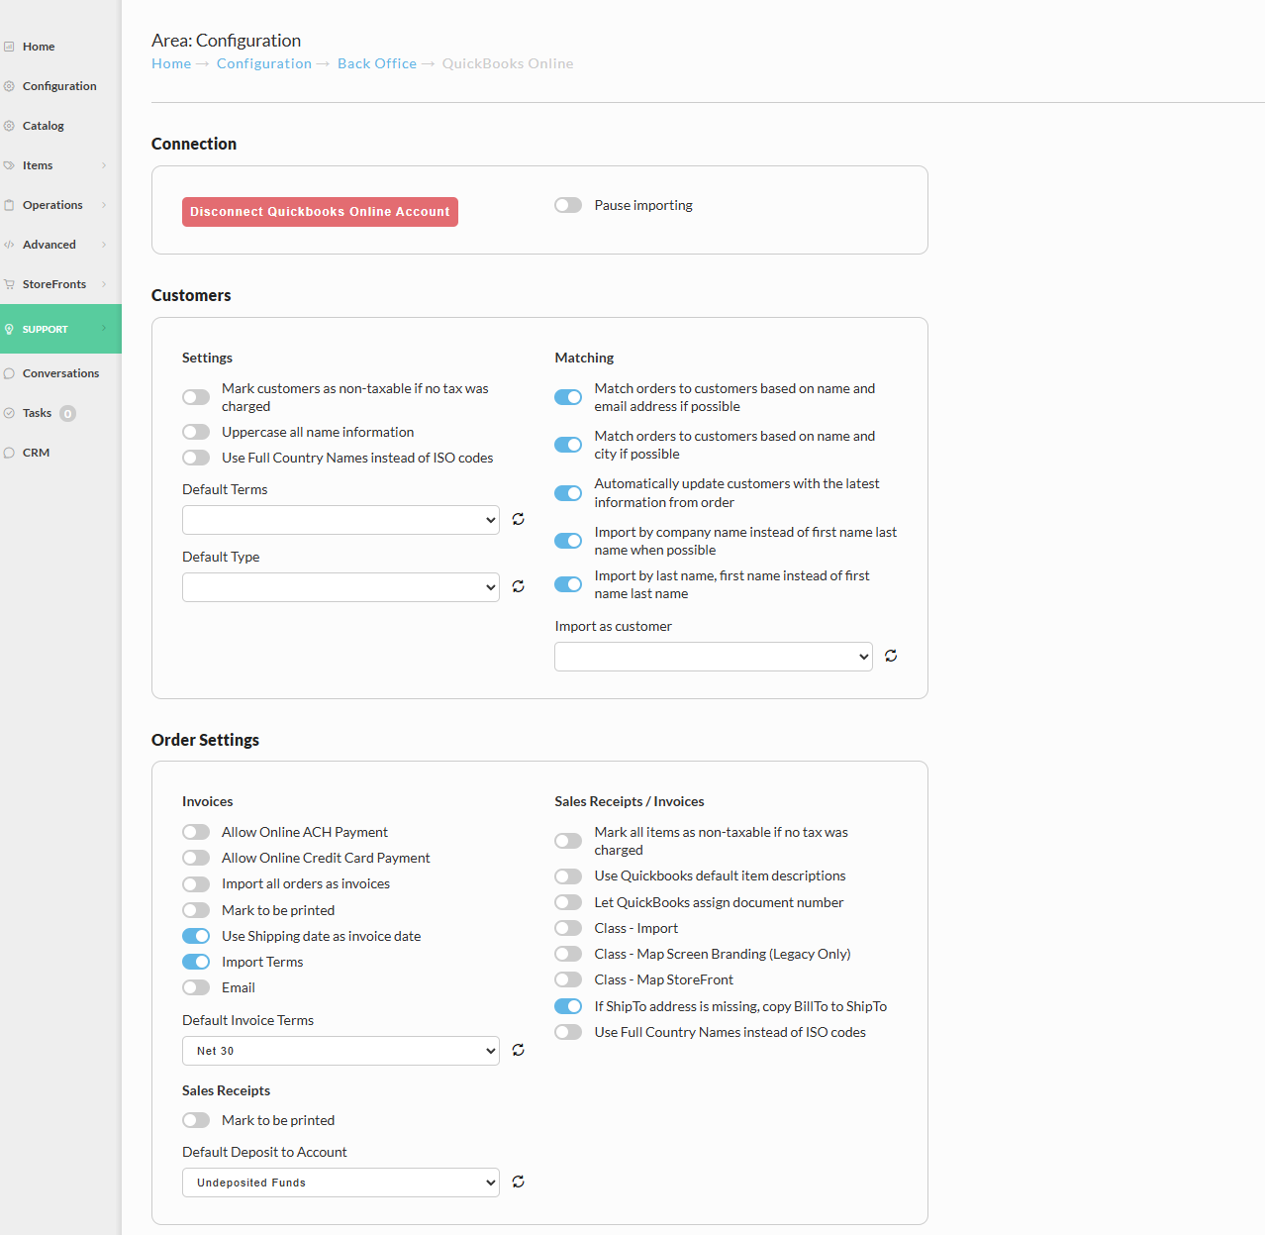Open the Default Deposit to Account dropdown
This screenshot has height=1235, width=1265.
[x=340, y=1182]
